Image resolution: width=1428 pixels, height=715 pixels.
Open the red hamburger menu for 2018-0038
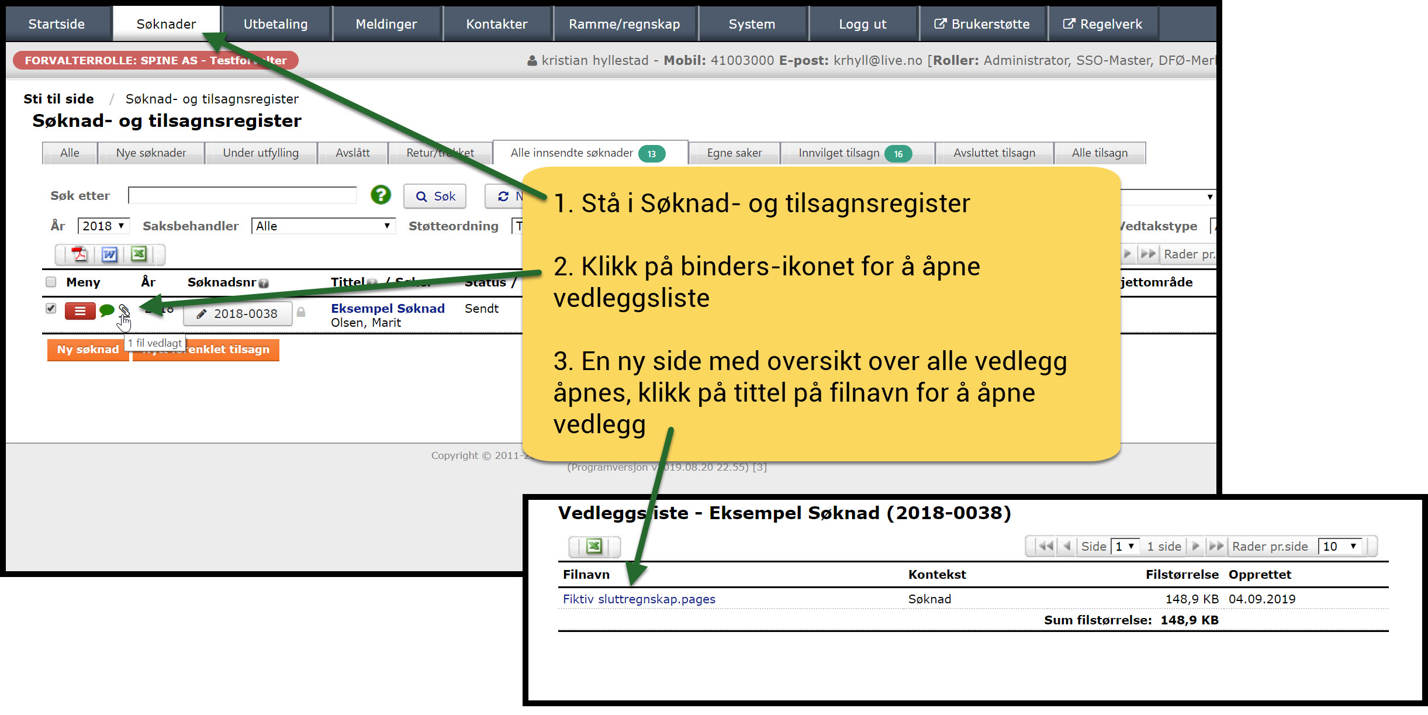click(80, 311)
